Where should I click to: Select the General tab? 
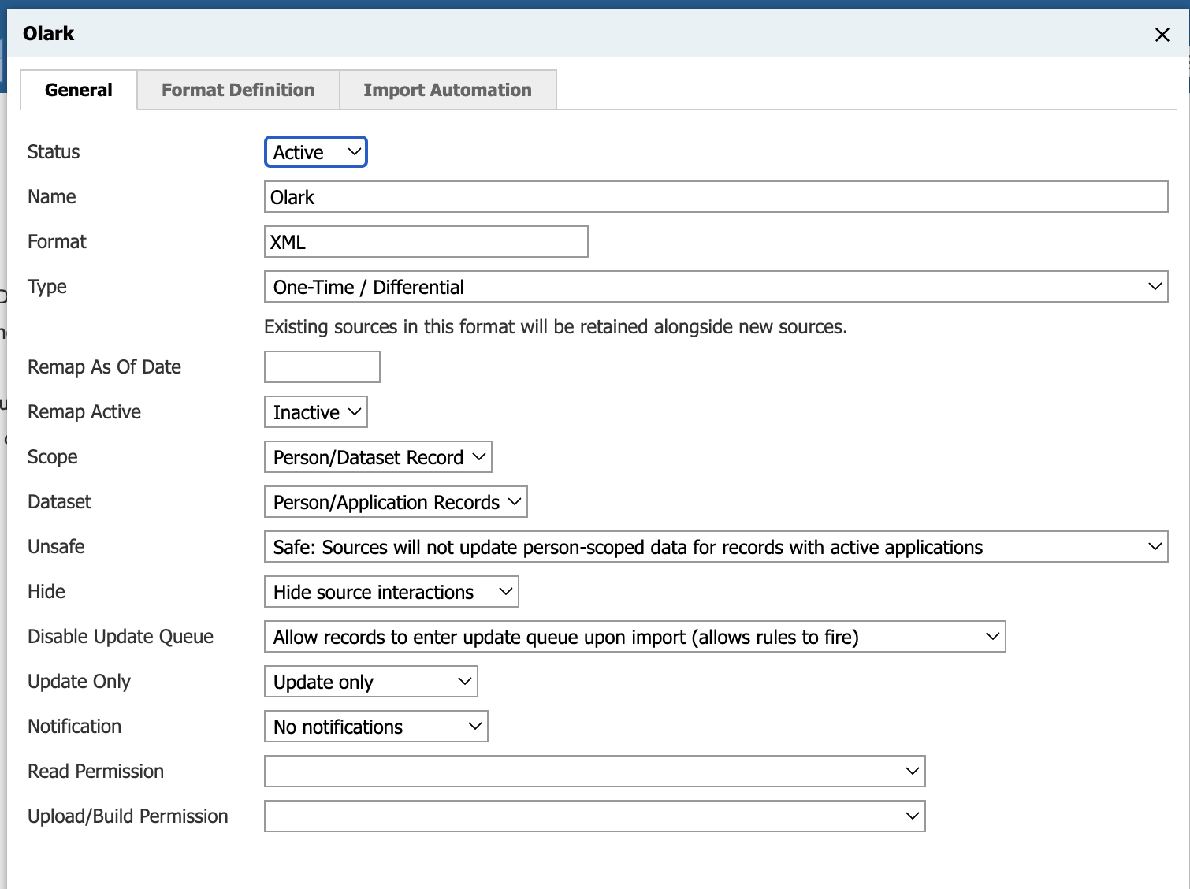click(78, 90)
